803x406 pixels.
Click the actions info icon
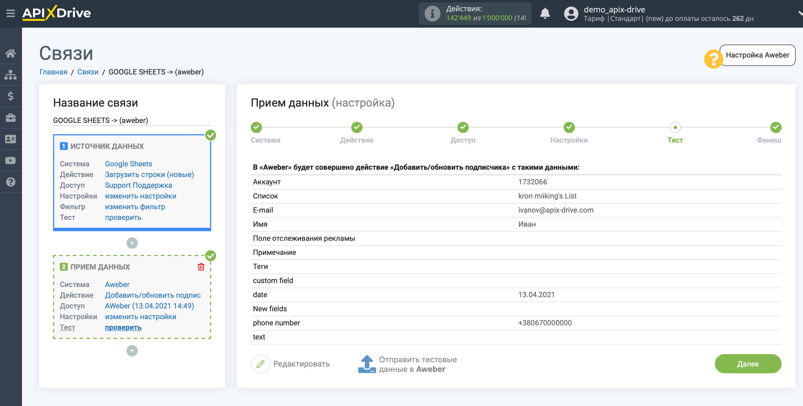pyautogui.click(x=432, y=13)
